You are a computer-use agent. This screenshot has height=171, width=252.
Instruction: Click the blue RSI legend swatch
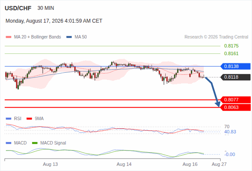click(x=9, y=119)
